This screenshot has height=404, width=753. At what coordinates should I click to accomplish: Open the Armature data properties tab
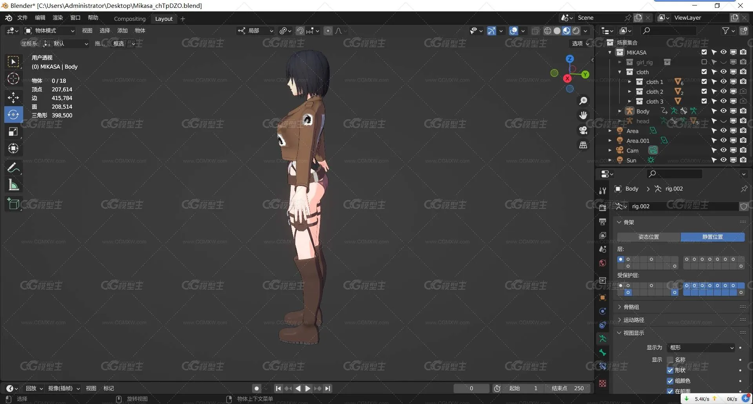pos(603,338)
